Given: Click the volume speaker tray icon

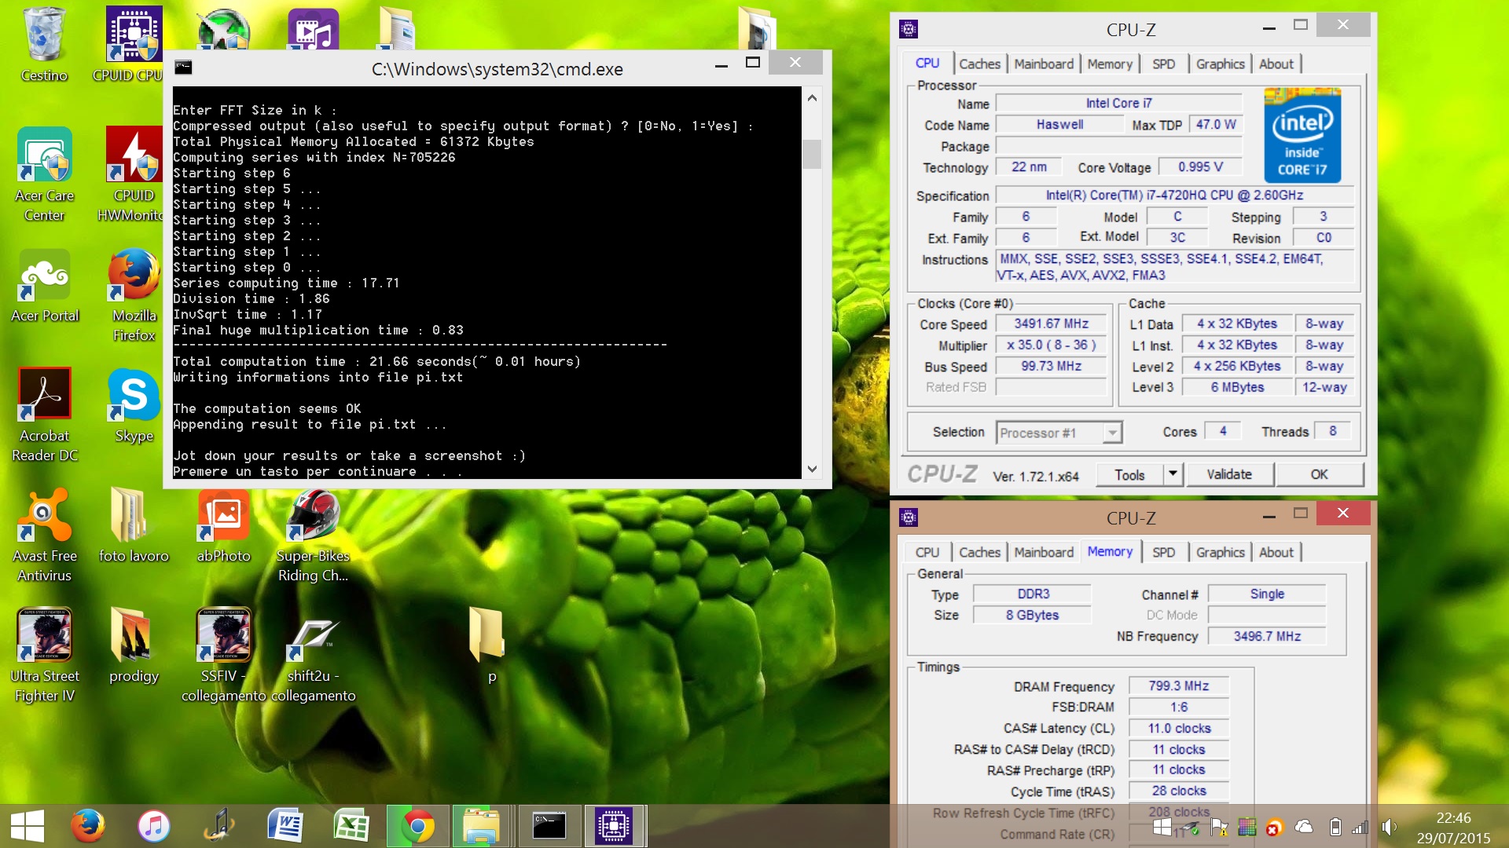Looking at the screenshot, I should point(1389,827).
